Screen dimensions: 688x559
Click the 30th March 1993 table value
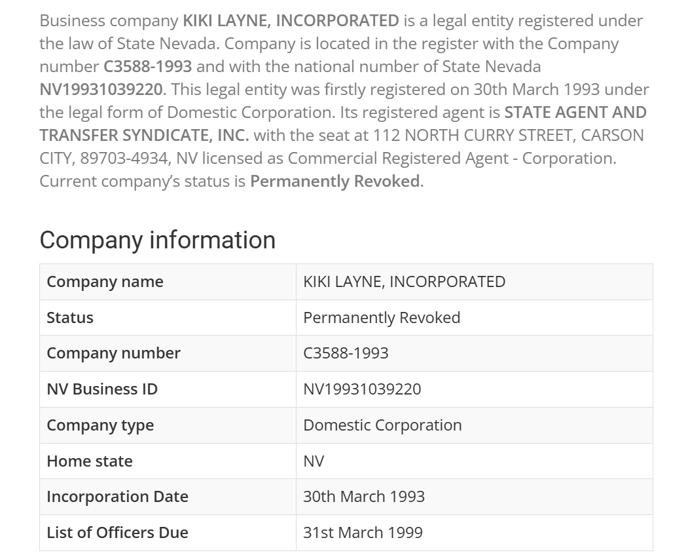click(363, 497)
